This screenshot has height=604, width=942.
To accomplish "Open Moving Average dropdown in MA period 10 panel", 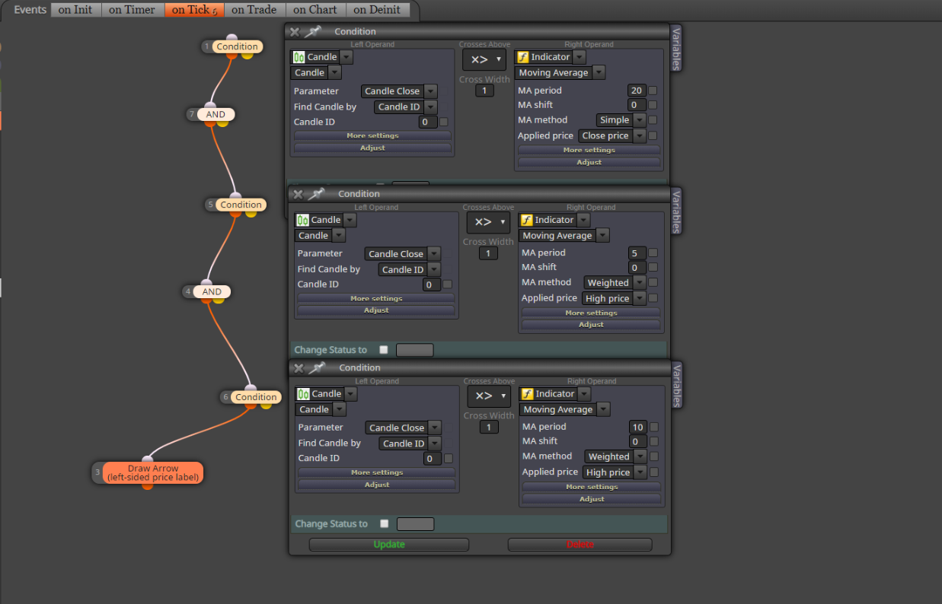I will [603, 409].
